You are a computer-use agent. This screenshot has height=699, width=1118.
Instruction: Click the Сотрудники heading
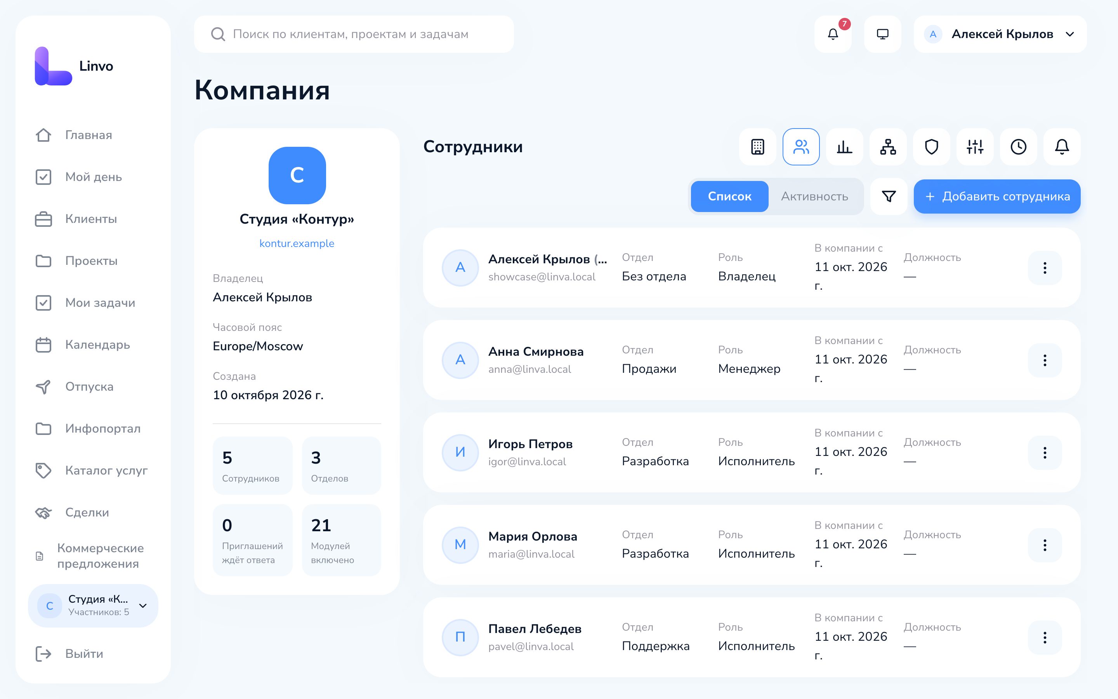coord(472,147)
